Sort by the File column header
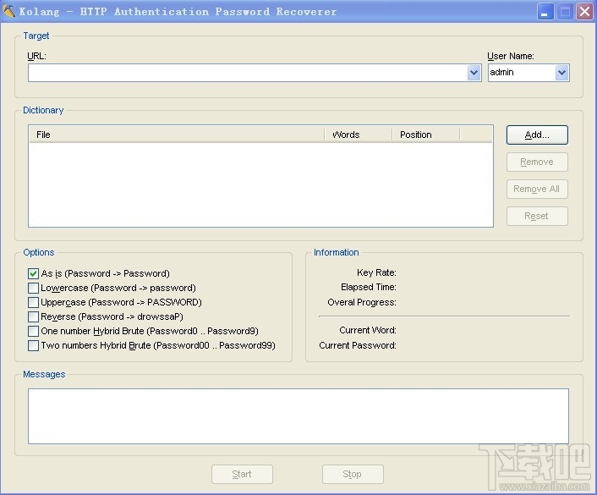This screenshot has width=597, height=495. point(177,135)
